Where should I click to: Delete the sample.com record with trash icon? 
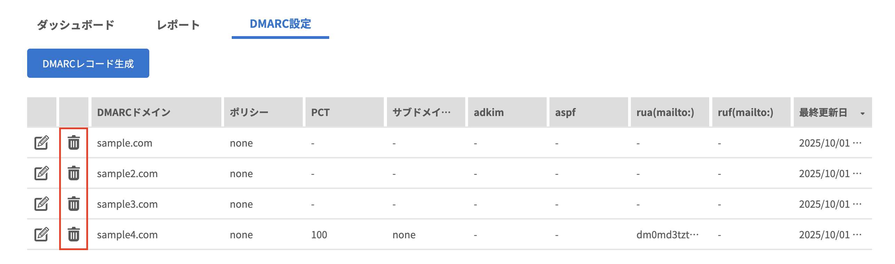click(73, 143)
